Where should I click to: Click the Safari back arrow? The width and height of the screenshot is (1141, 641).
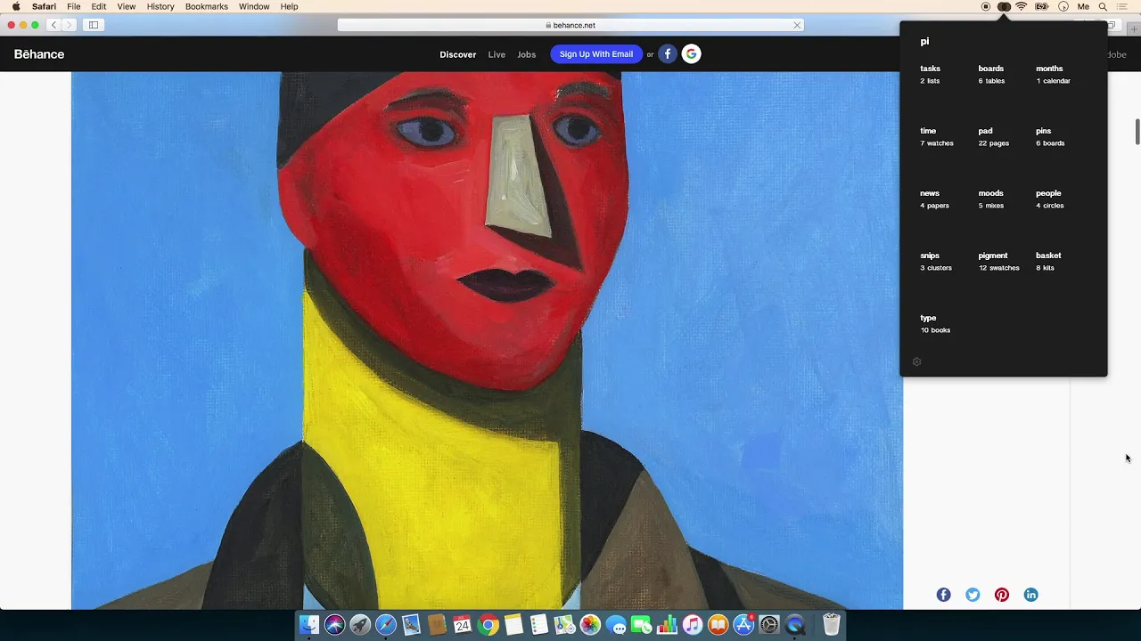pos(53,25)
